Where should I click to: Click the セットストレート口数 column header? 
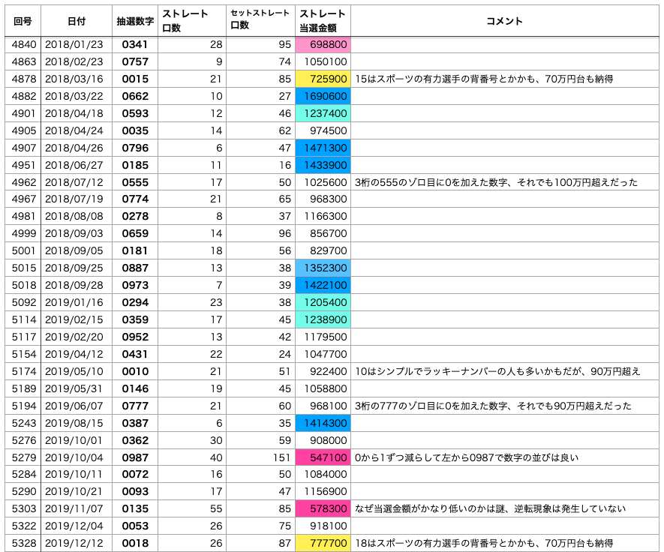[260, 21]
